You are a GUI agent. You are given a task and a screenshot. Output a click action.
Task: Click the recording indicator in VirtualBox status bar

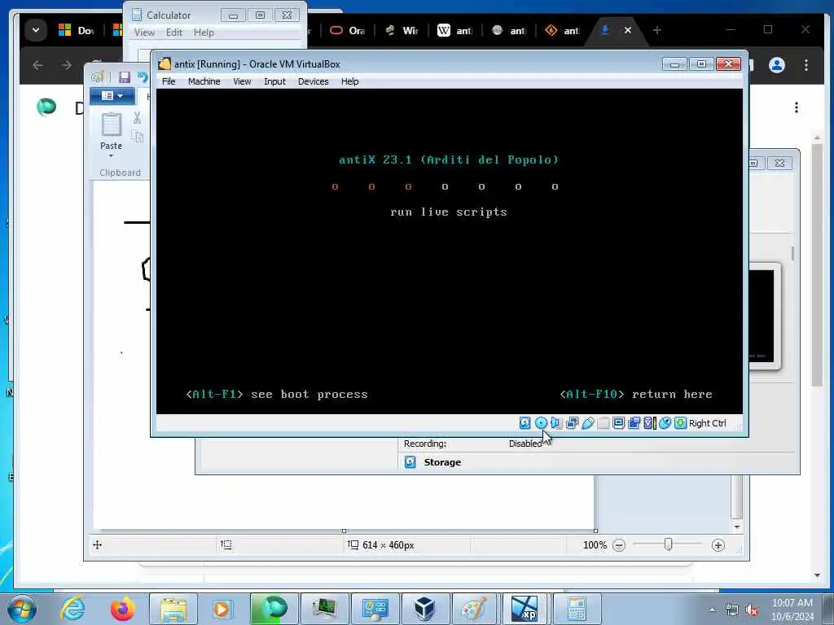(x=634, y=423)
